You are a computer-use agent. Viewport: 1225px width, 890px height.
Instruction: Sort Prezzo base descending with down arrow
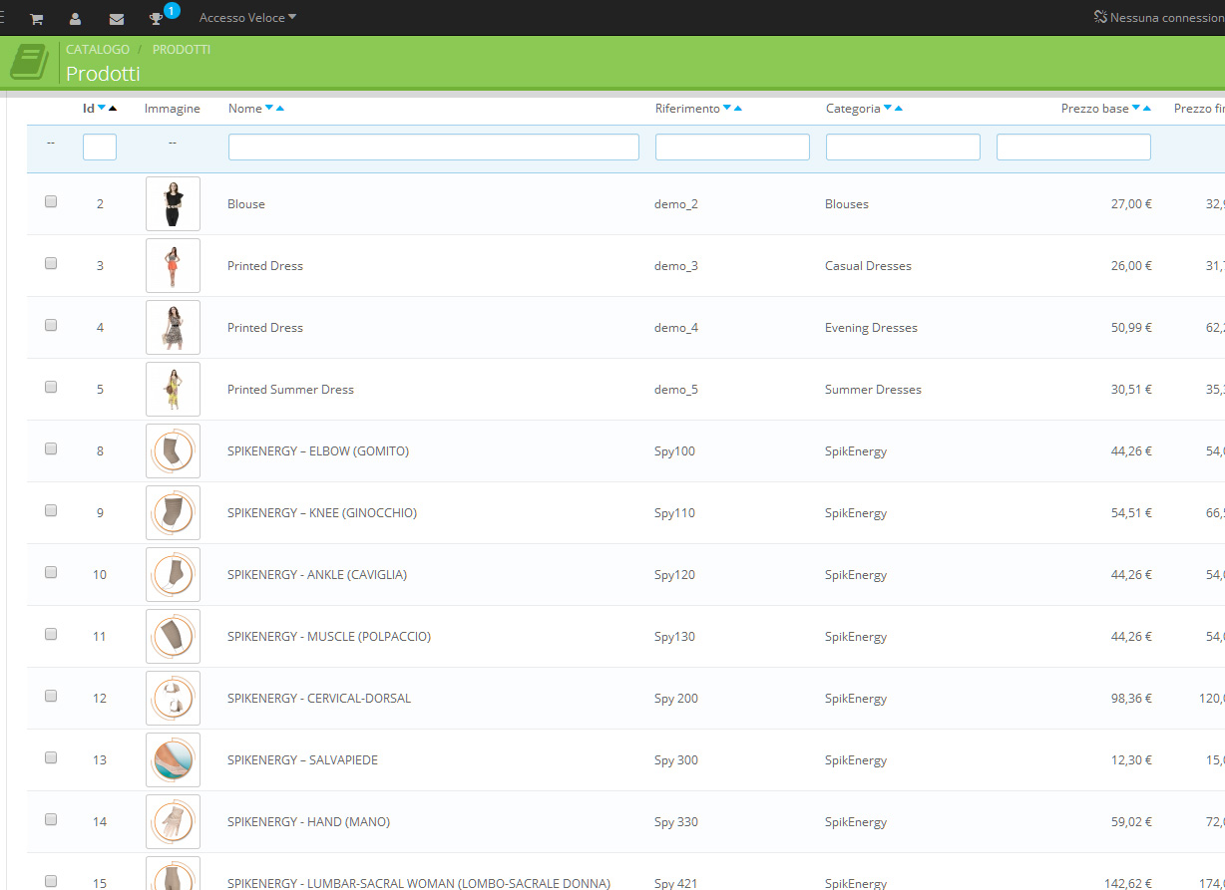(1136, 108)
